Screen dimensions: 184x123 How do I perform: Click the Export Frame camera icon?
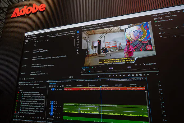point(136,74)
